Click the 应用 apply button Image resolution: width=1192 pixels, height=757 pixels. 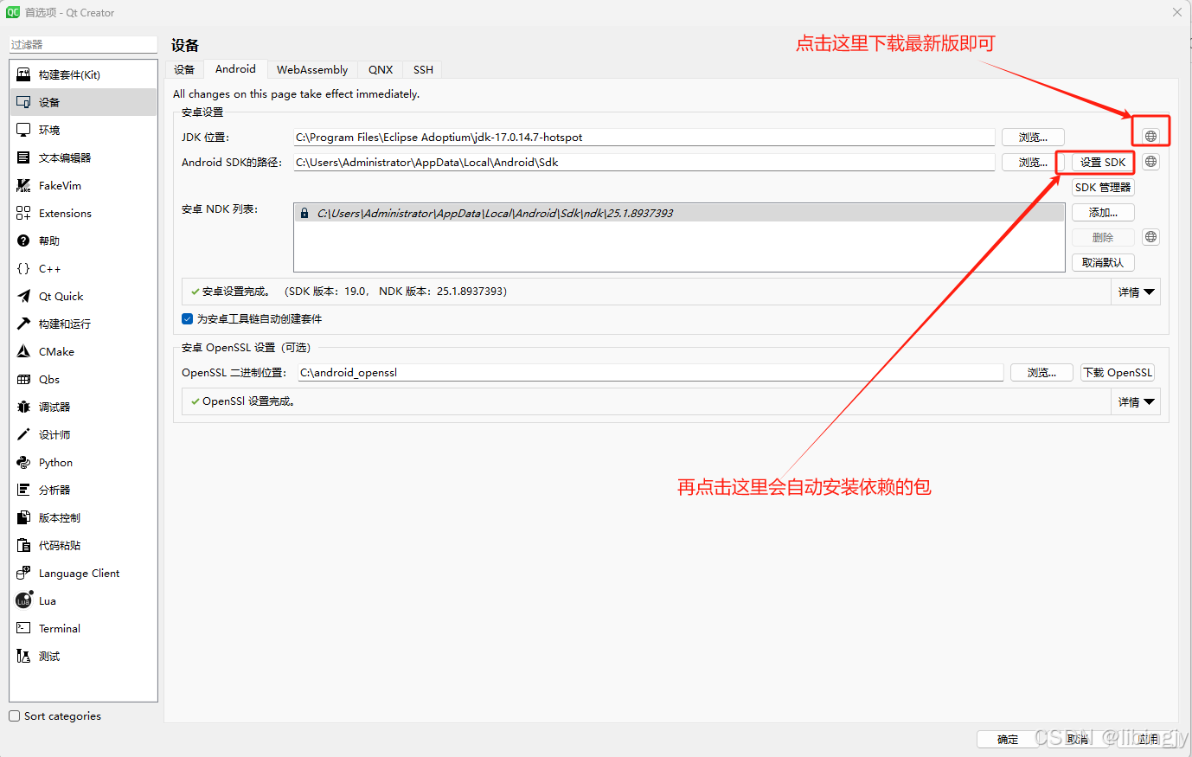[1148, 739]
